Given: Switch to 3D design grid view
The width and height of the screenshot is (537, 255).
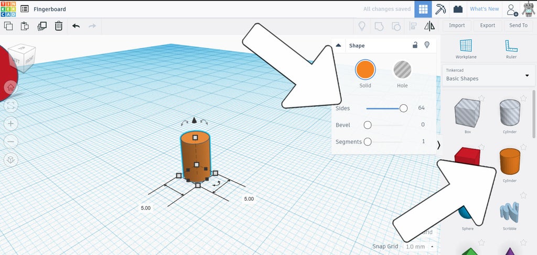Looking at the screenshot, I should [x=423, y=9].
